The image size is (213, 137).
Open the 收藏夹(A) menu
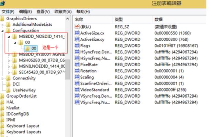[x=63, y=12]
